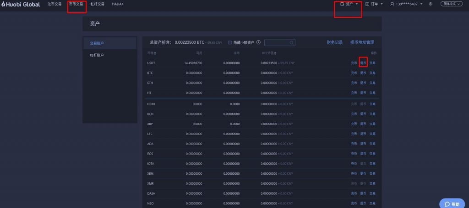Screen dimensions: 469x208
Task: Click the magnifier icon in the search box
Action: pyautogui.click(x=291, y=42)
